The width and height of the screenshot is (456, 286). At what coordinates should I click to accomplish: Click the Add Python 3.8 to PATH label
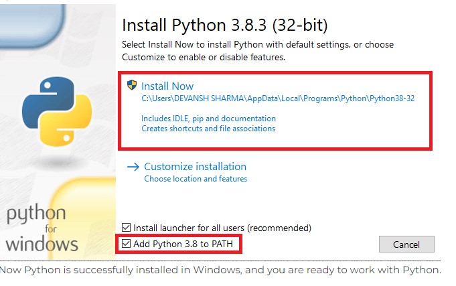182,244
